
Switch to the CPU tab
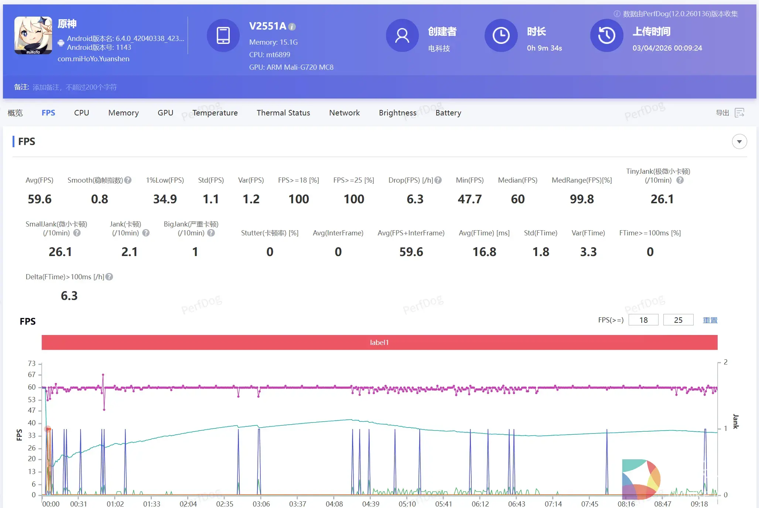tap(81, 113)
